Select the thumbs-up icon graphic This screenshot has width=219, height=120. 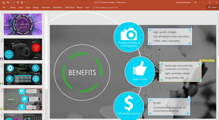click(140, 68)
